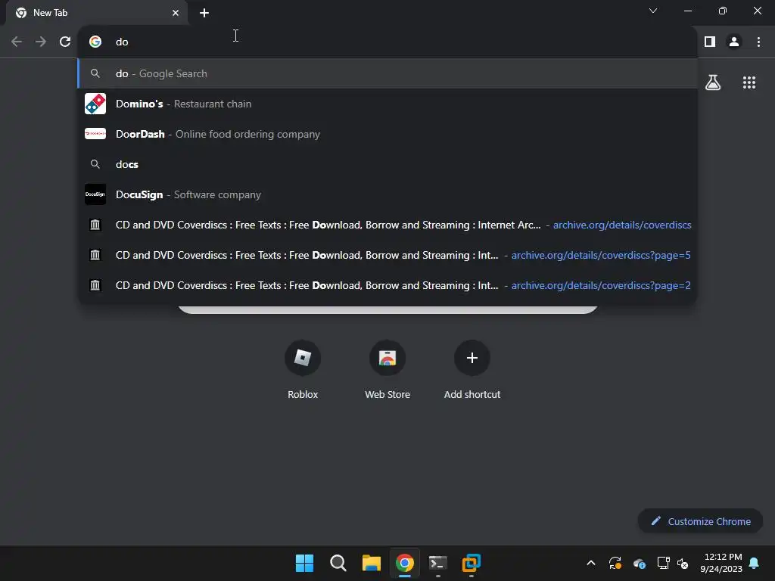This screenshot has height=581, width=775.
Task: Choose Domino's Restaurant chain suggestion
Action: tap(387, 104)
